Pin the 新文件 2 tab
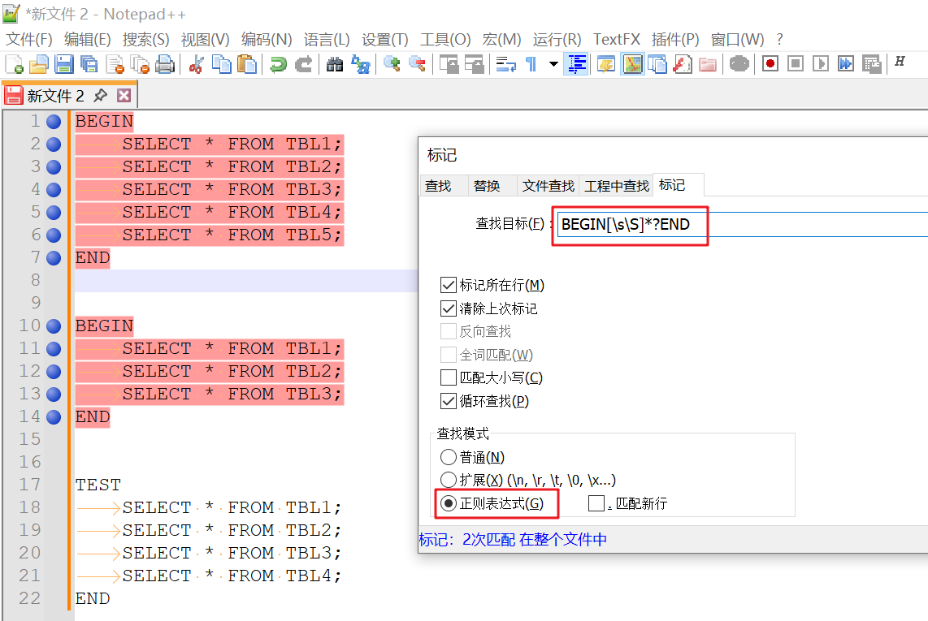Viewport: 928px width, 621px height. [101, 95]
